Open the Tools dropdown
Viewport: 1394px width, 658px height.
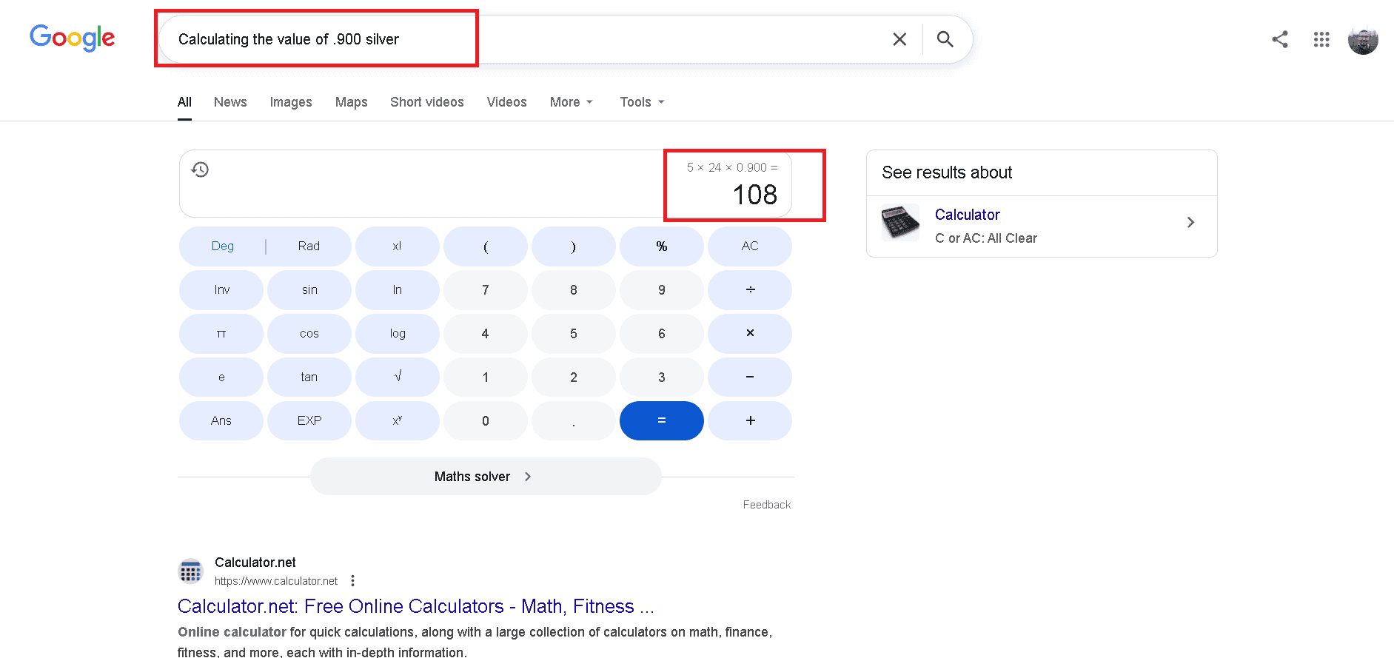[x=637, y=102]
